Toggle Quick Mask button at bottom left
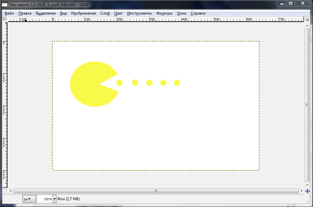Viewport: 313px width, 207px height. point(5,191)
